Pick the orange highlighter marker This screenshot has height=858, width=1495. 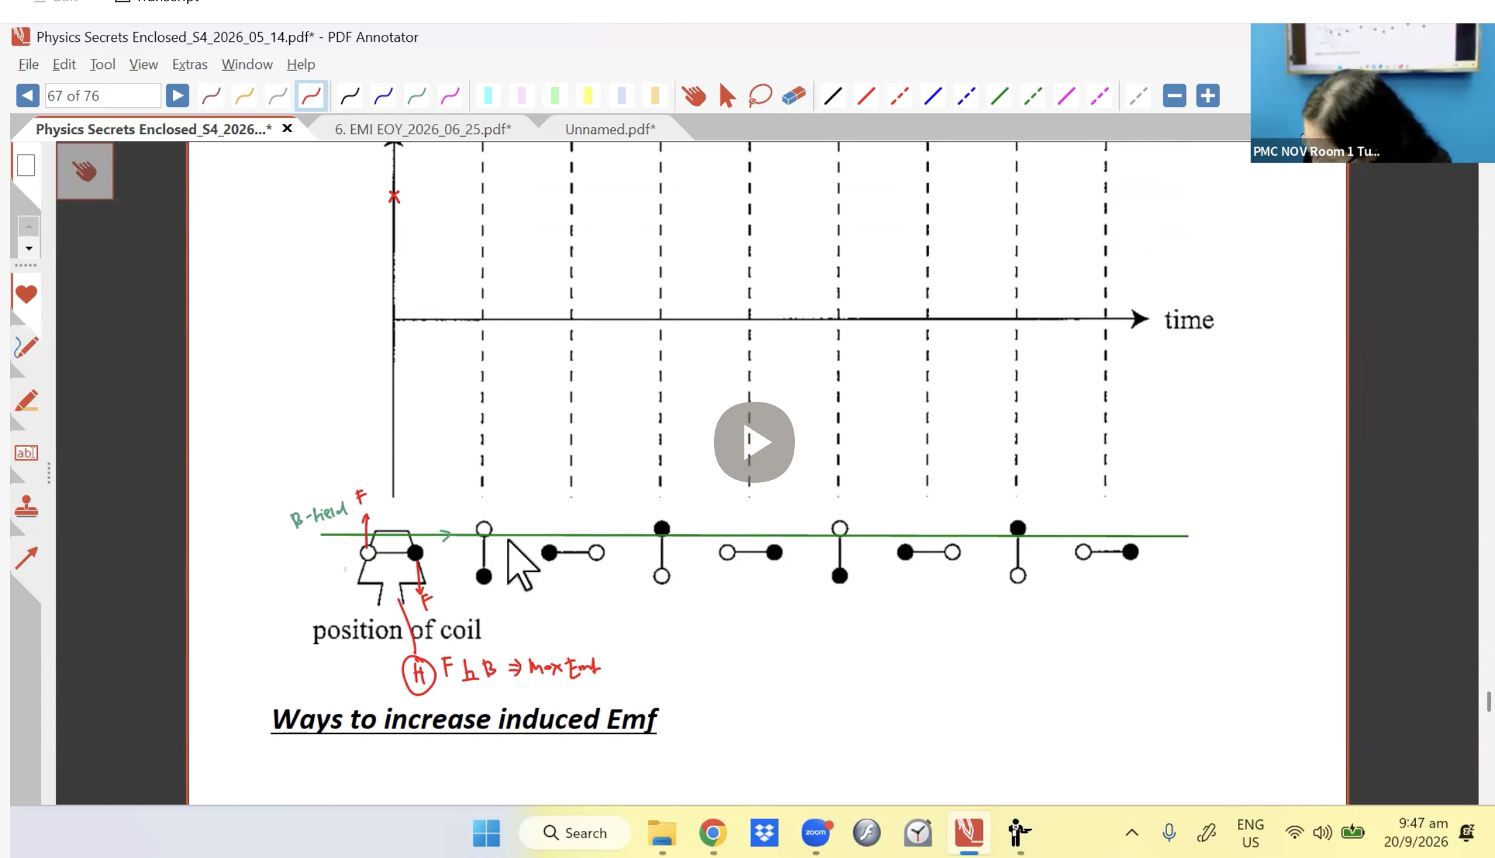[655, 96]
